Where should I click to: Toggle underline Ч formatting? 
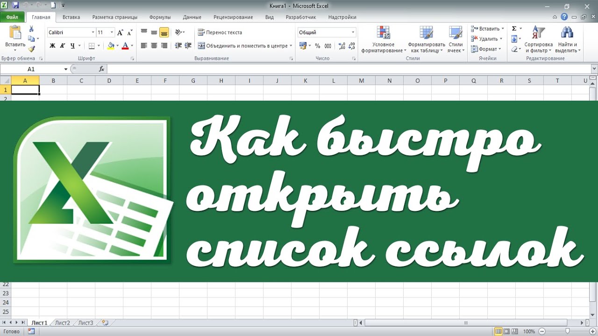point(72,46)
